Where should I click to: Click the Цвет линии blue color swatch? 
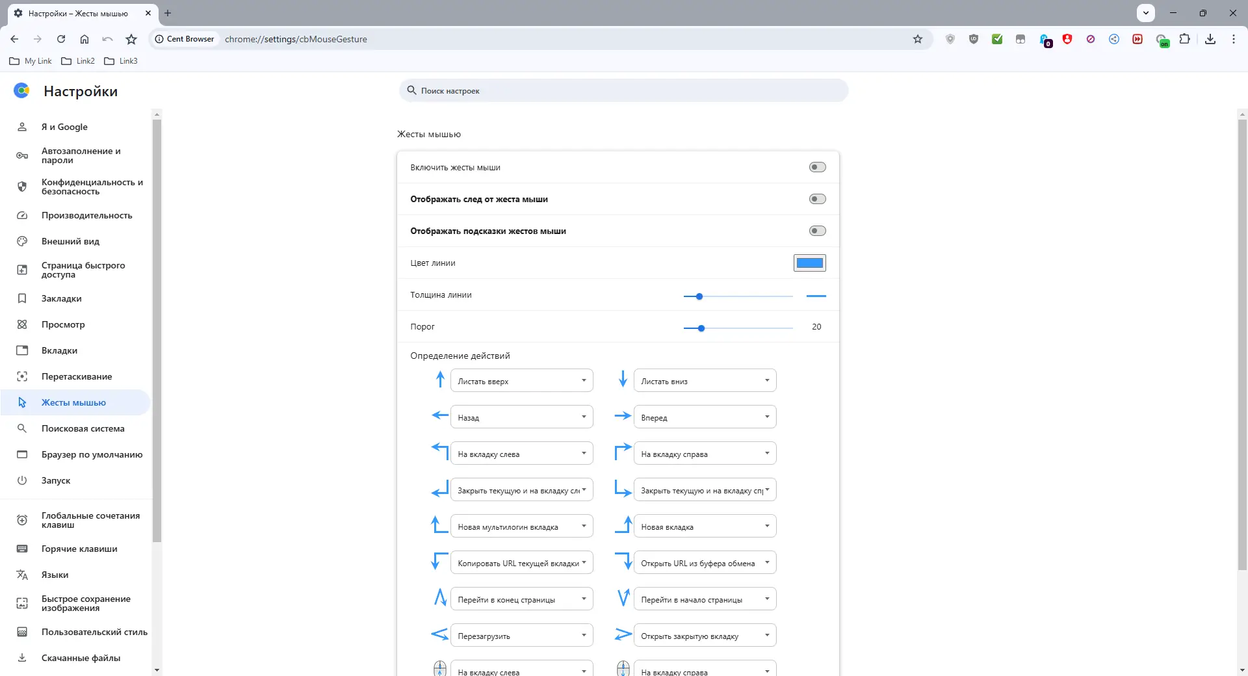click(810, 263)
